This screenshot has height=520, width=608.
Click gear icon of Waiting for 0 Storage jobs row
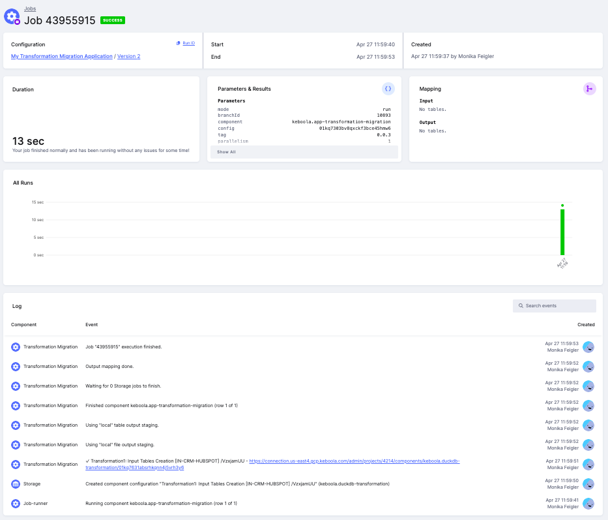coord(16,386)
